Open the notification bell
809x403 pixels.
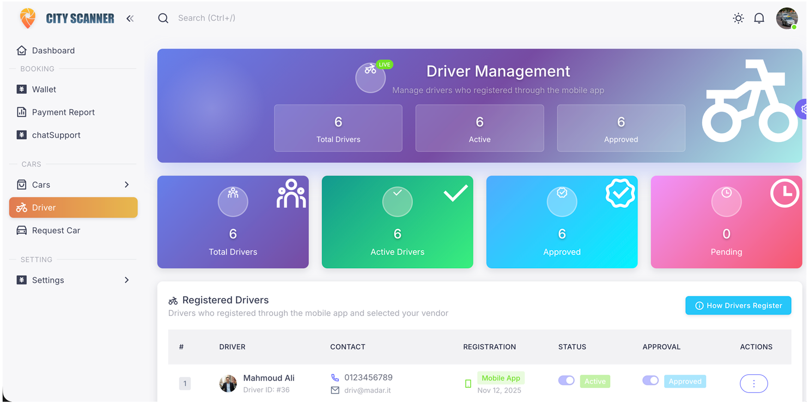[759, 18]
